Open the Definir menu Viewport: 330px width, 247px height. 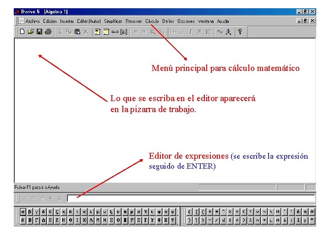tap(168, 21)
